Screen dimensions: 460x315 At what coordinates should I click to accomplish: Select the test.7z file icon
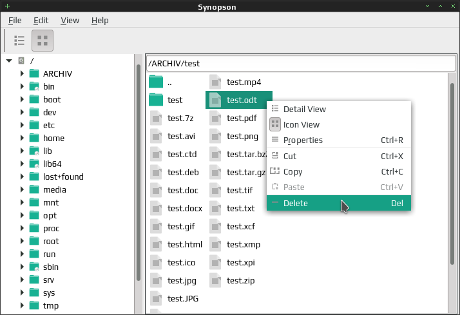click(x=156, y=118)
